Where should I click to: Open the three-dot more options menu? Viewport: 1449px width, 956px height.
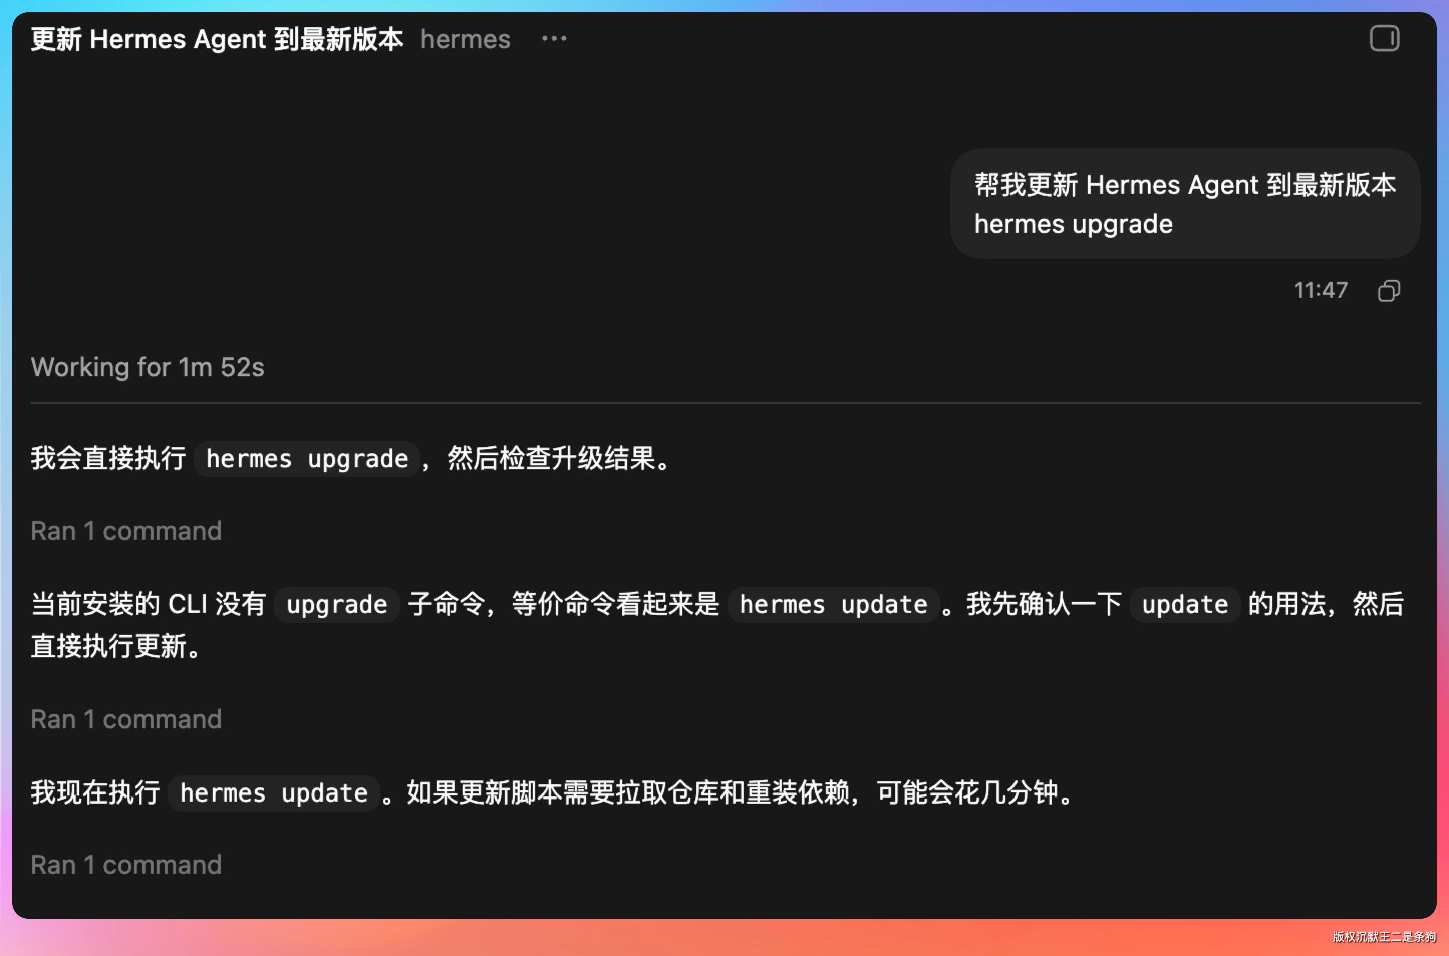(x=554, y=39)
